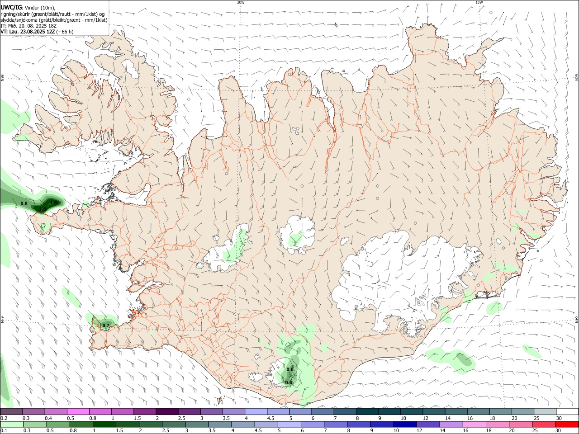Click the 20W longitude label

[x=241, y=2]
